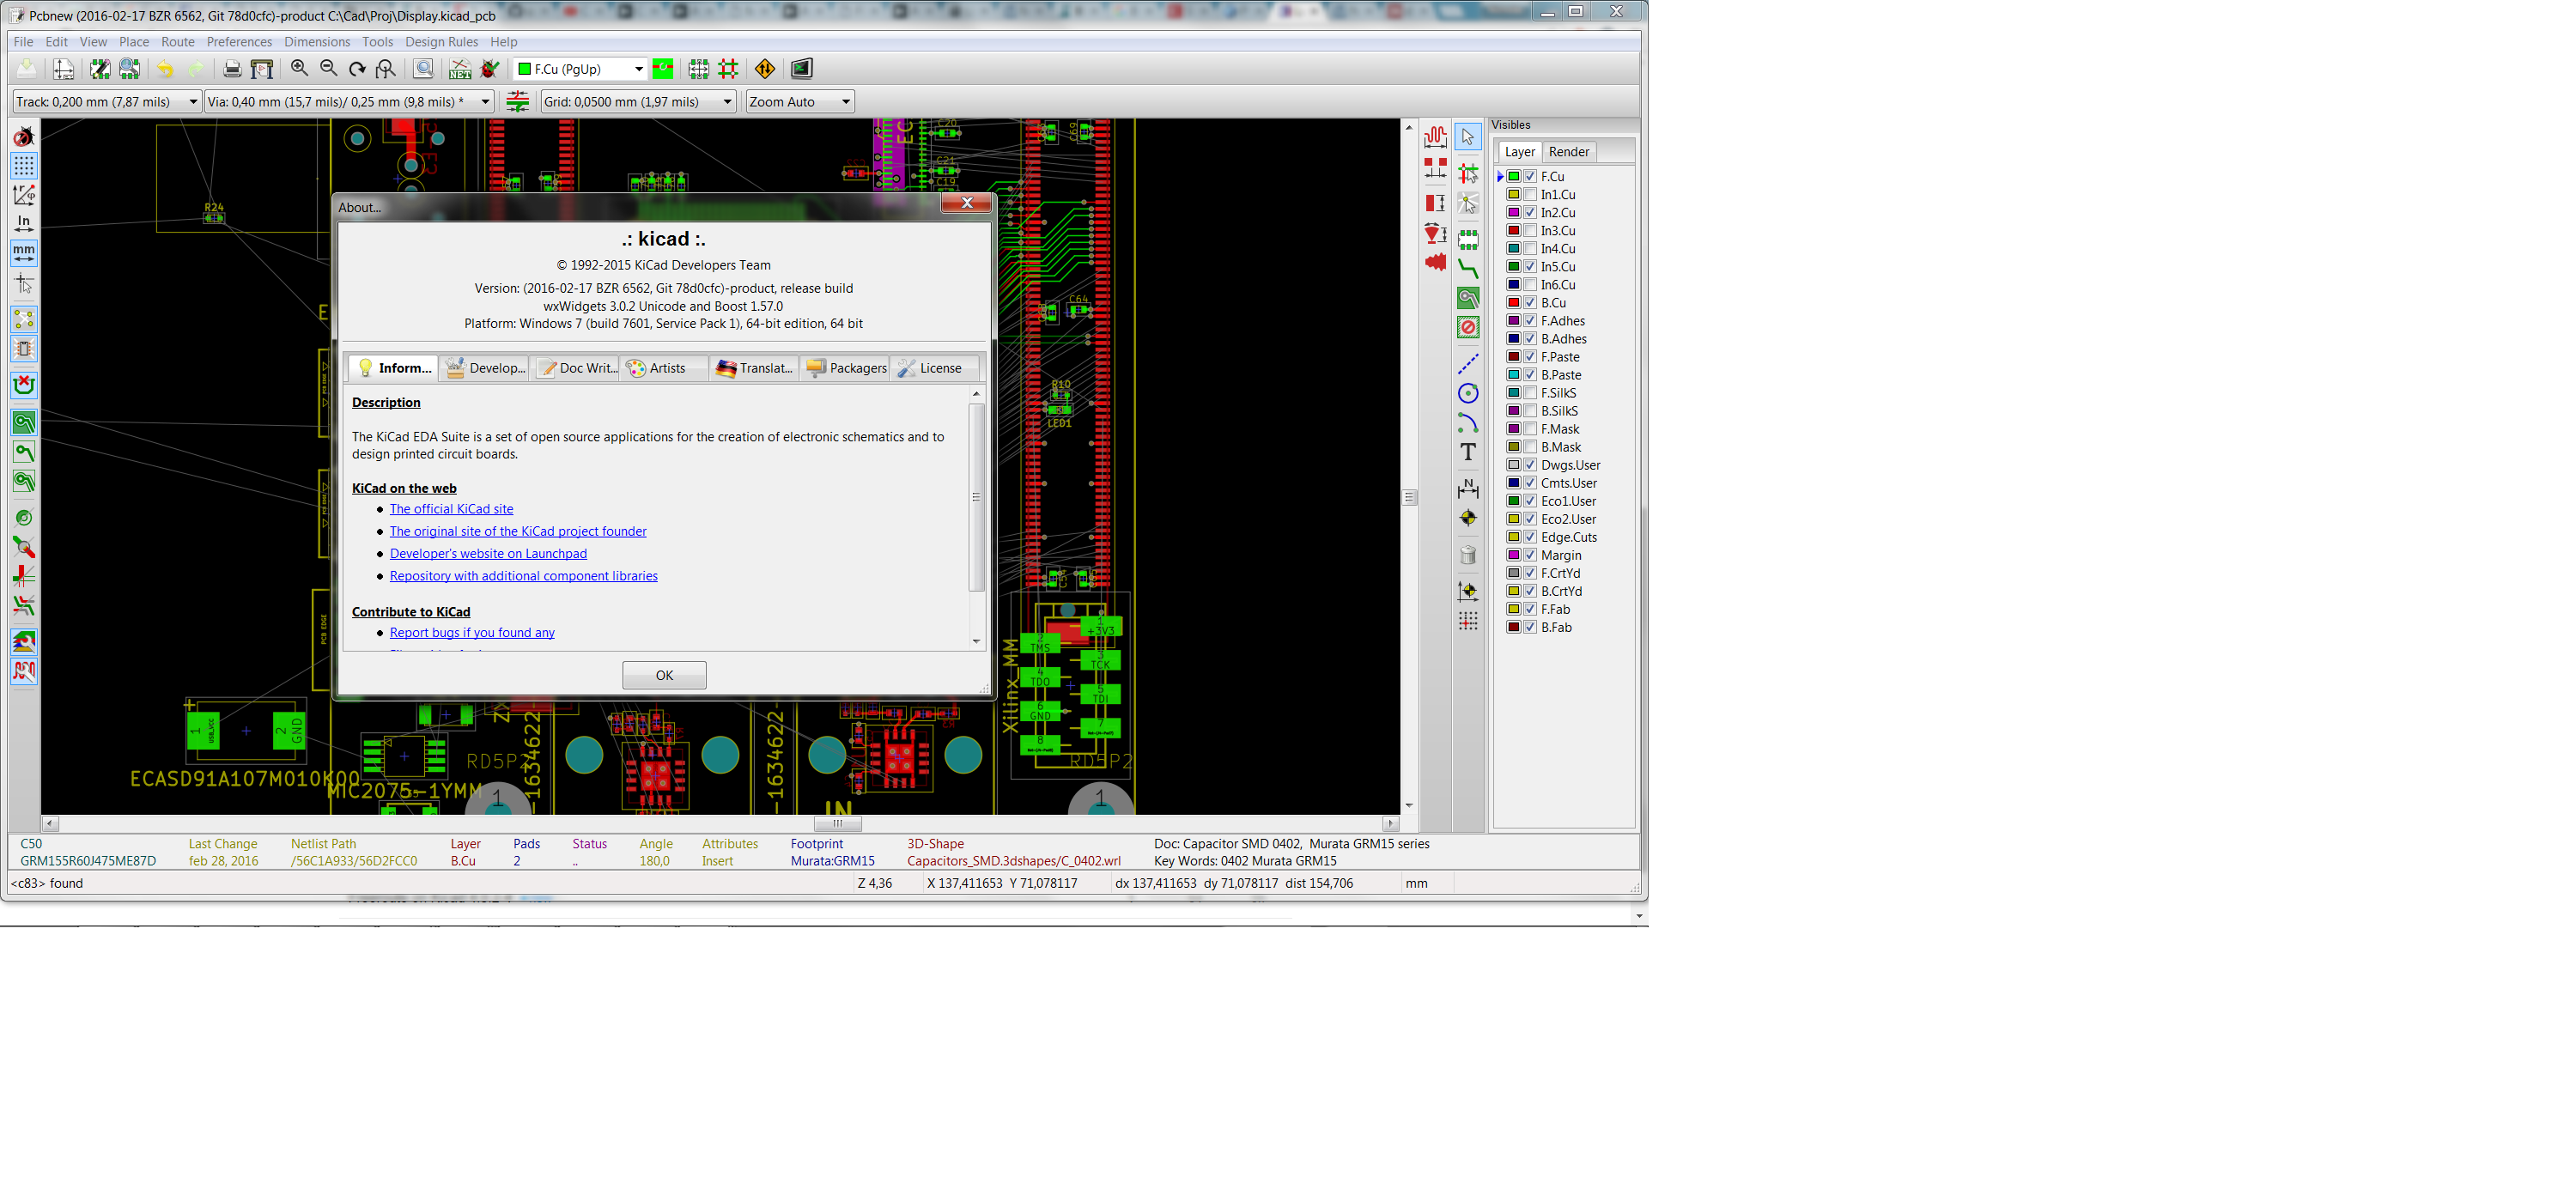Click the Print board icon
This screenshot has width=2576, height=1202.
click(232, 69)
